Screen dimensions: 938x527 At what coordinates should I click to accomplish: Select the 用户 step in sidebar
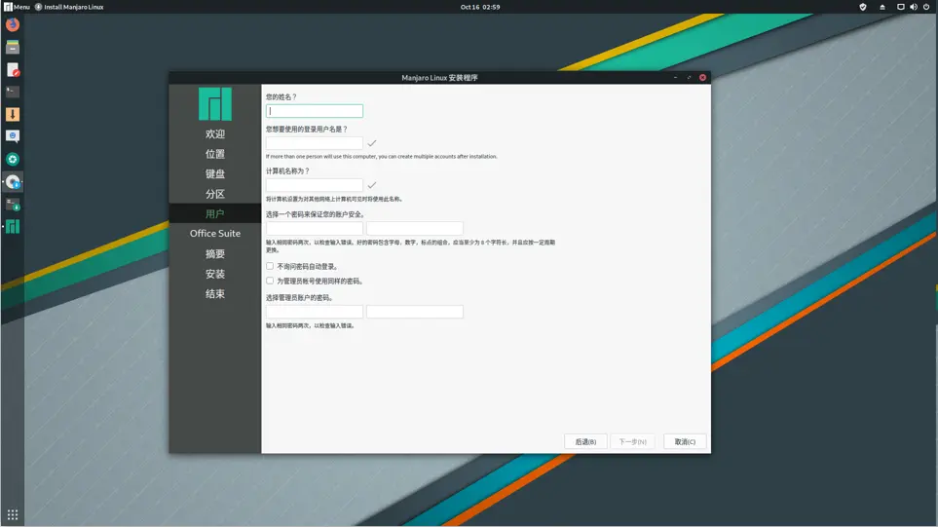pos(214,213)
